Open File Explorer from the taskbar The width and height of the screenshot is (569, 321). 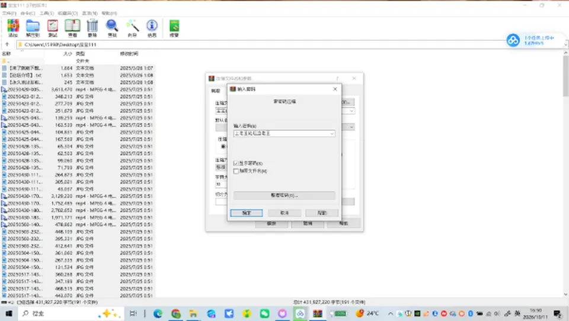(x=193, y=313)
